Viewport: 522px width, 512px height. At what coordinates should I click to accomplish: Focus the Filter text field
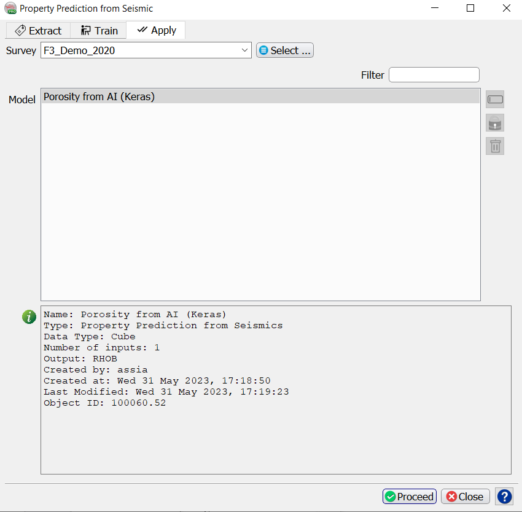click(x=434, y=75)
